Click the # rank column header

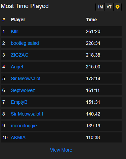tap(4, 20)
